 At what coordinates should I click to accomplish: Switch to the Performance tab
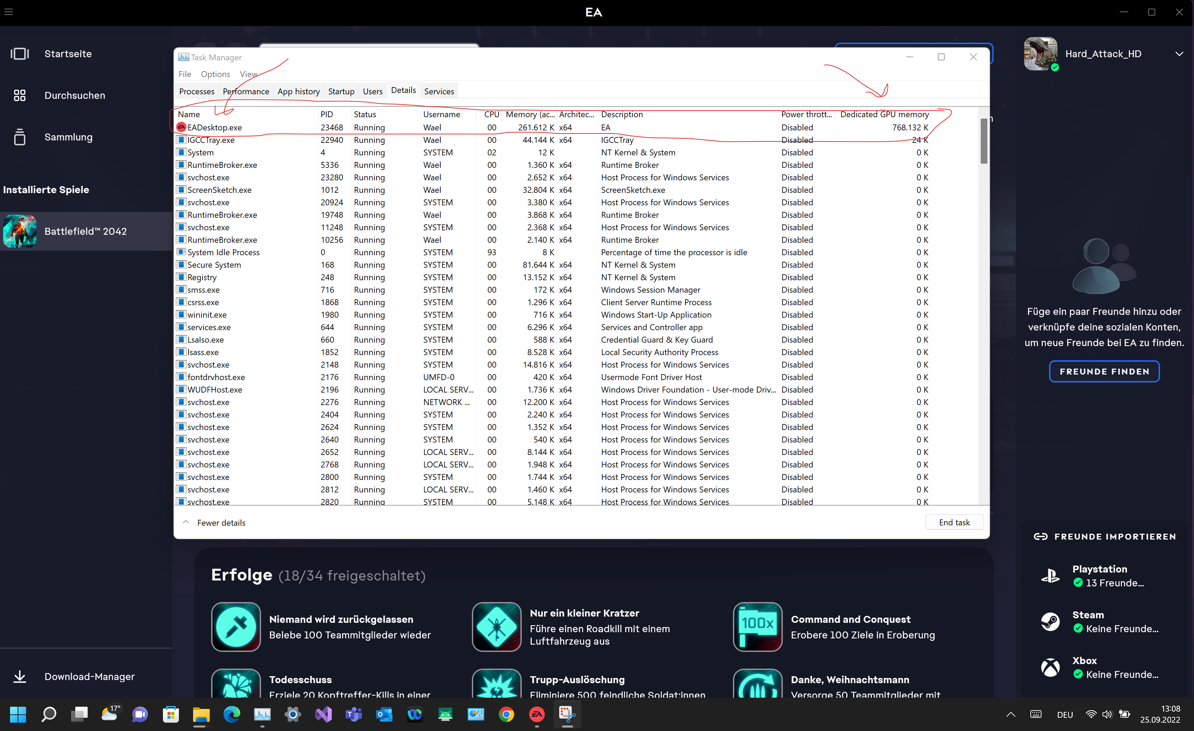(246, 91)
